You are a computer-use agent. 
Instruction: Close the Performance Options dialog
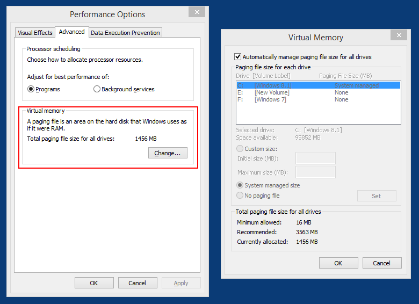(196, 12)
